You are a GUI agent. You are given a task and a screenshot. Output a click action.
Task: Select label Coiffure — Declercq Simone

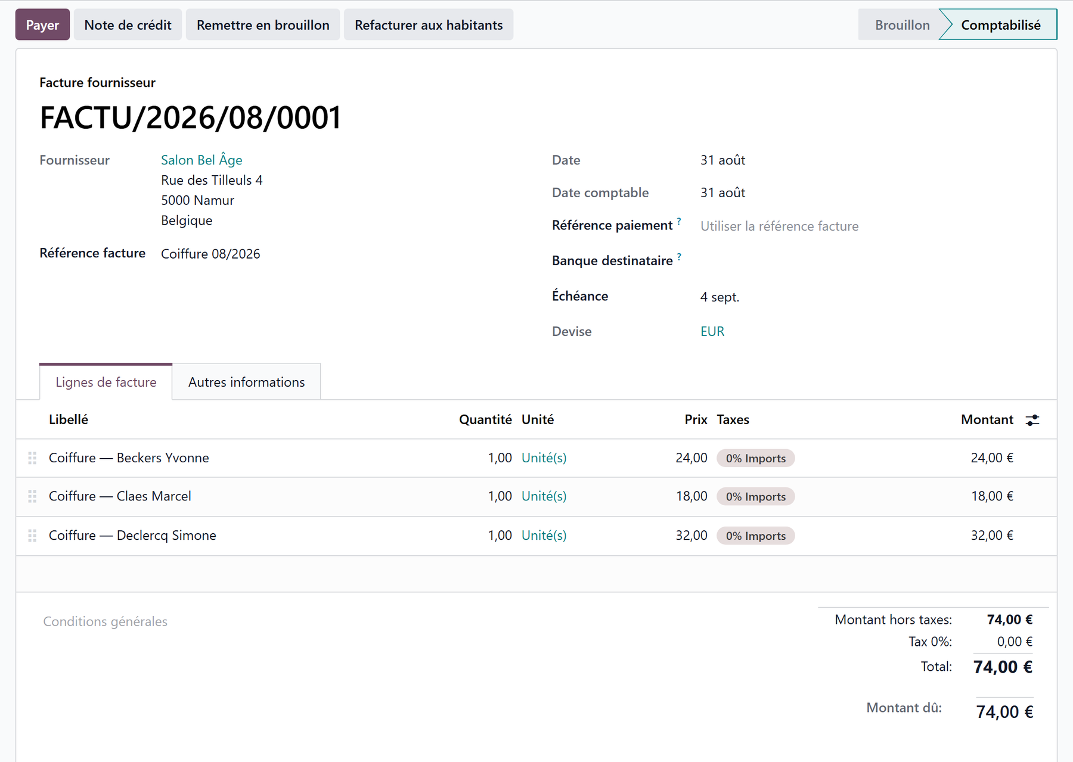pyautogui.click(x=132, y=535)
